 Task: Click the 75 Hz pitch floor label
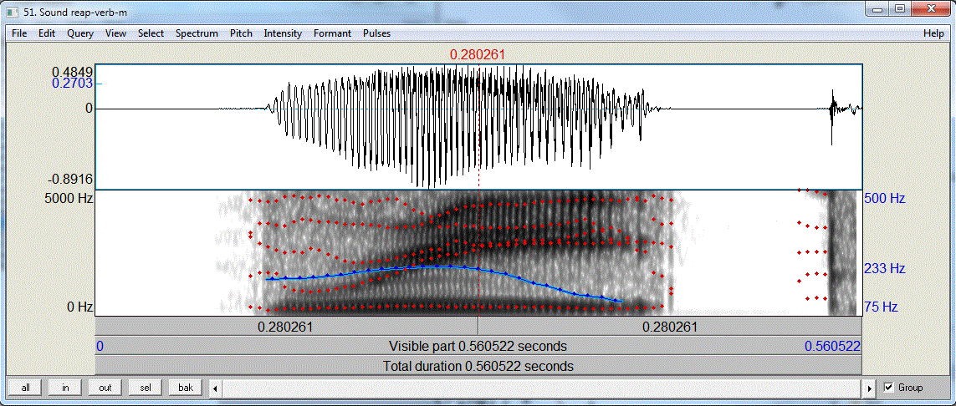pyautogui.click(x=881, y=307)
